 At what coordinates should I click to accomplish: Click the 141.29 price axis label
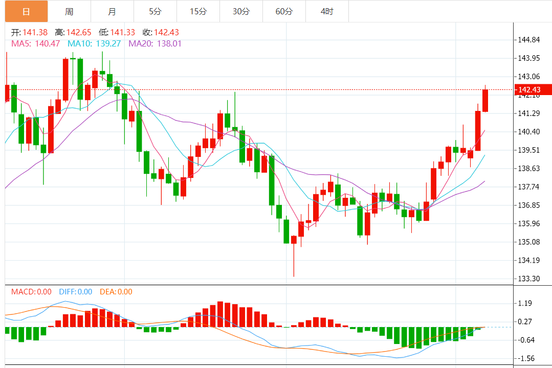pyautogui.click(x=529, y=113)
